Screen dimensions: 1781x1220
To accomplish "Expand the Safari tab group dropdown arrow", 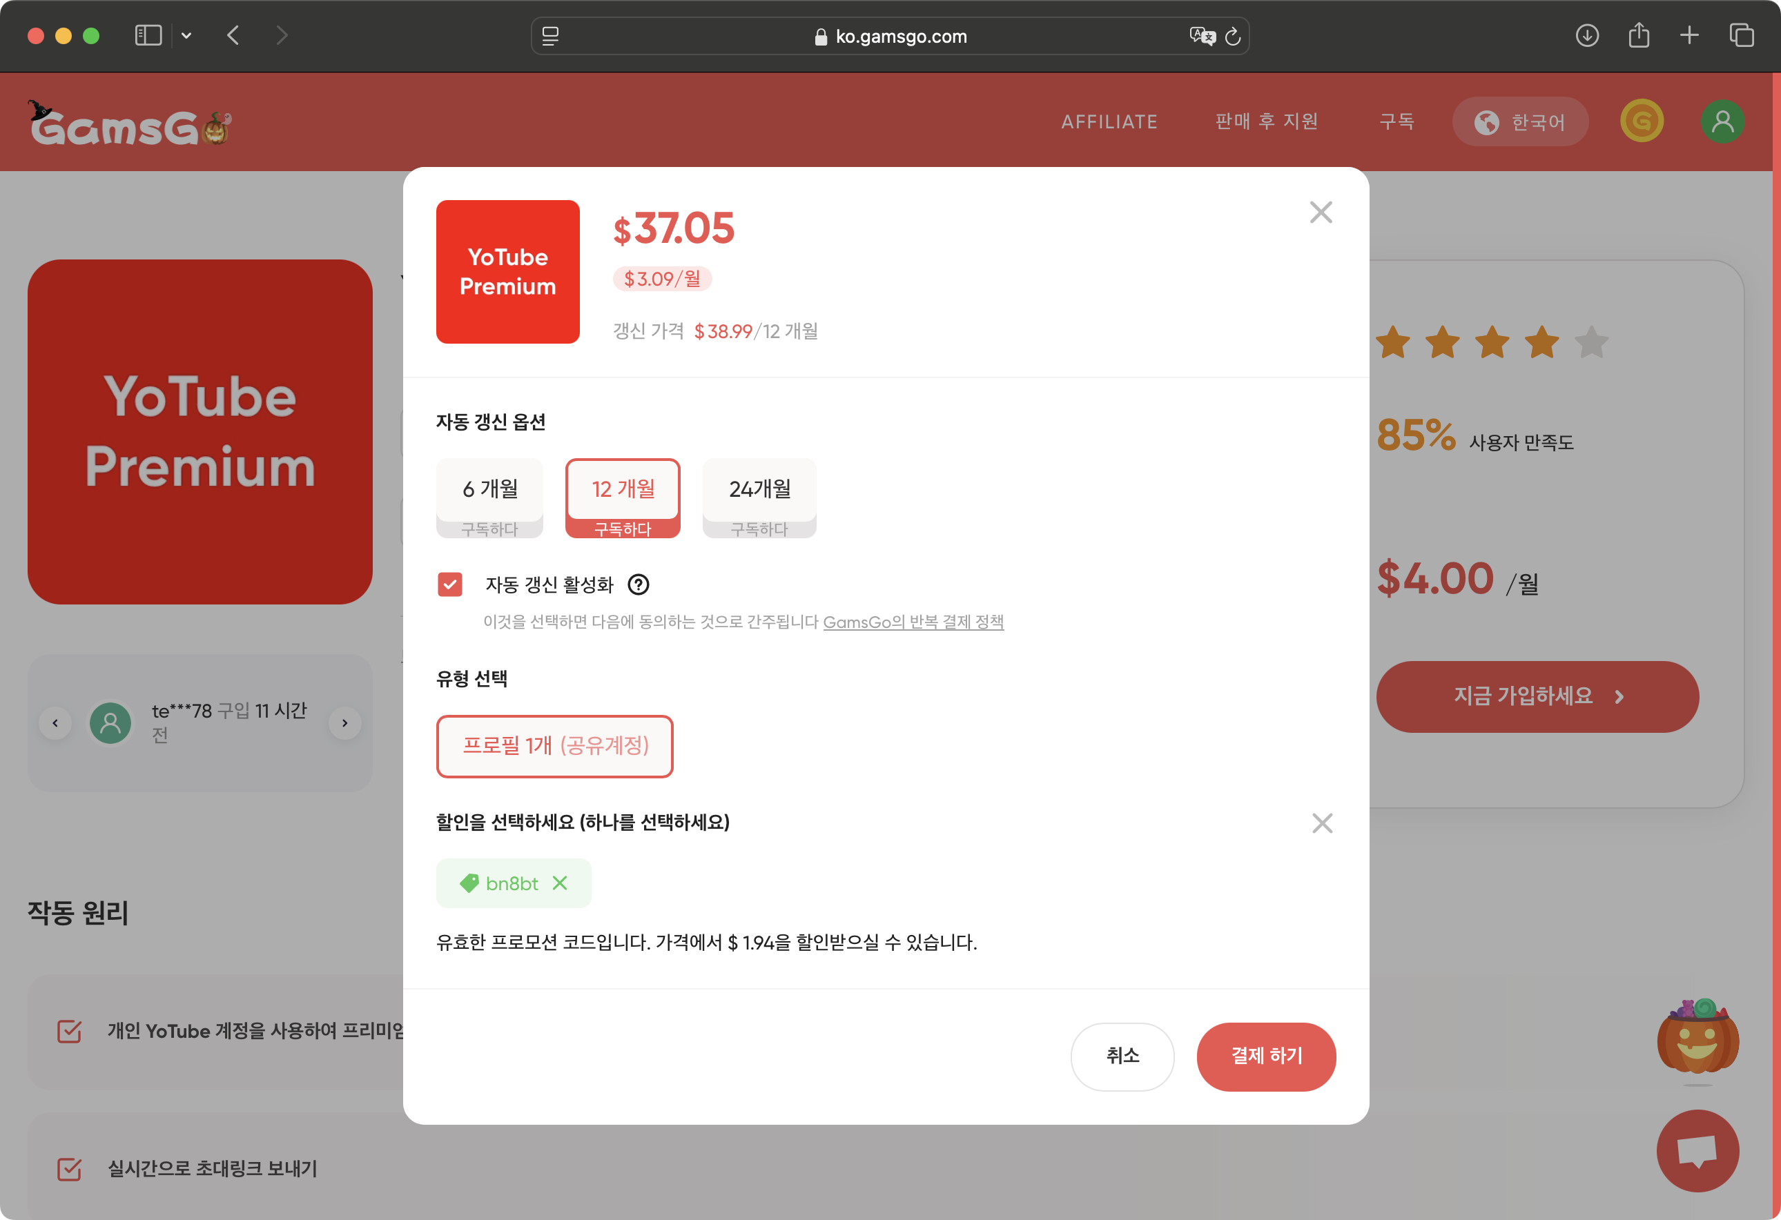I will pos(186,36).
